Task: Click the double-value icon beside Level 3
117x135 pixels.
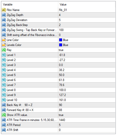Action: (4, 65)
